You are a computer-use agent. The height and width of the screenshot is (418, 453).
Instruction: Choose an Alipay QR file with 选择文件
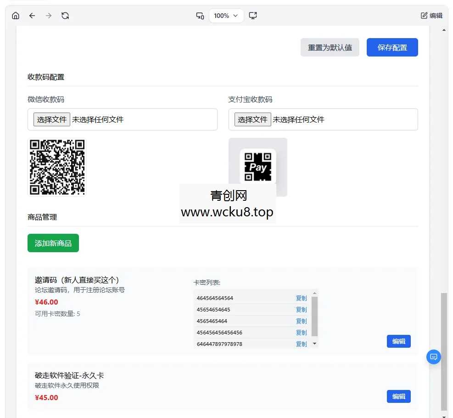pyautogui.click(x=252, y=119)
